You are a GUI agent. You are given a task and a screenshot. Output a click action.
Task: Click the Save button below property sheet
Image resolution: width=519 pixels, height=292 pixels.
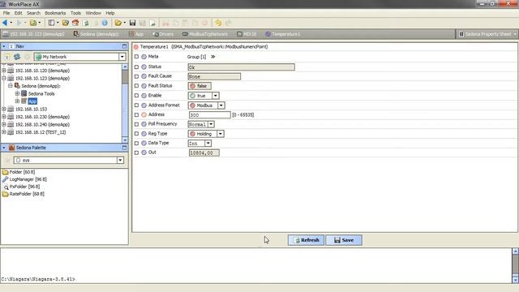(344, 240)
